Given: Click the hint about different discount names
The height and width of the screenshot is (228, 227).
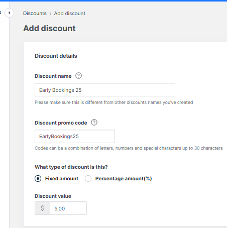Looking at the screenshot, I should click(114, 102).
